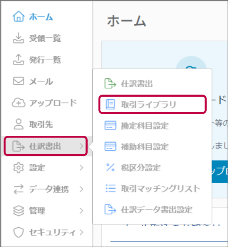
Task: Click the 勘定科目設定 card icon
Action: (x=110, y=125)
